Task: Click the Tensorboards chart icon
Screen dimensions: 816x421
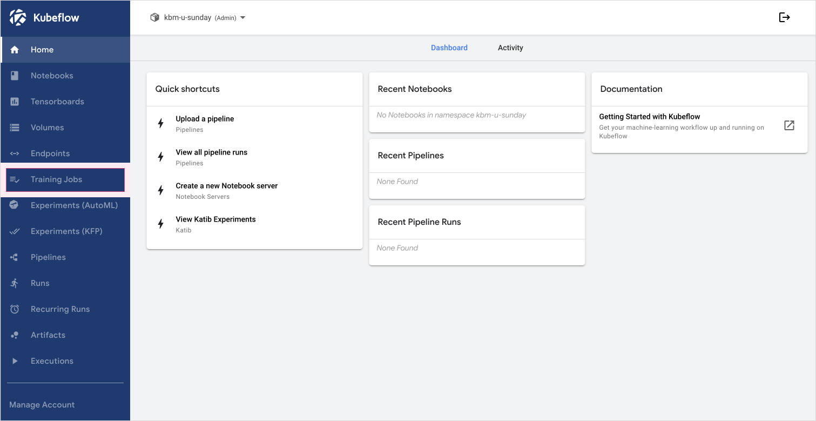Action: tap(15, 102)
